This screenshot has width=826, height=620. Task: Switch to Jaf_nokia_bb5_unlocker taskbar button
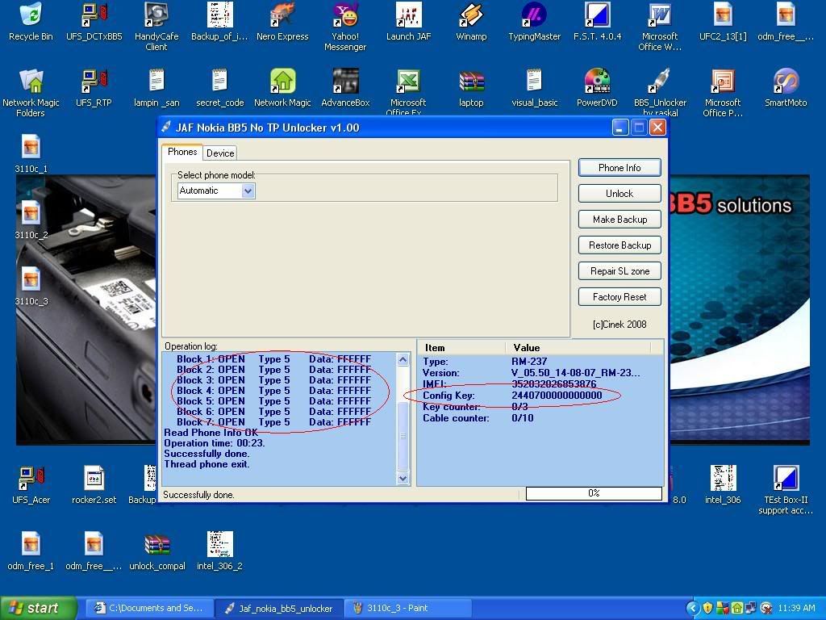(280, 609)
